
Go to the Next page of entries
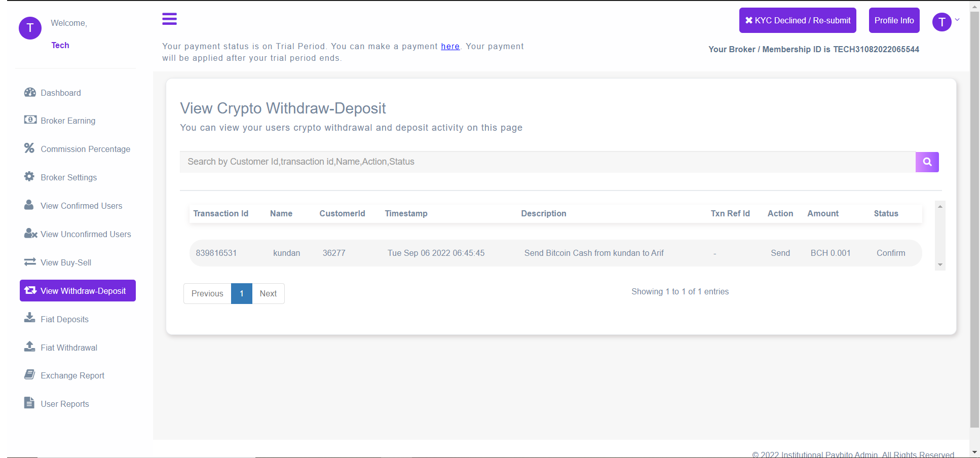pyautogui.click(x=268, y=293)
